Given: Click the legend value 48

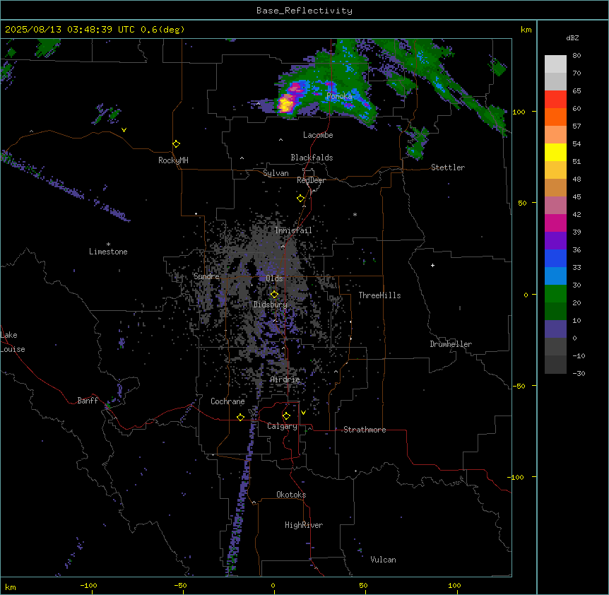Looking at the screenshot, I should coord(577,179).
